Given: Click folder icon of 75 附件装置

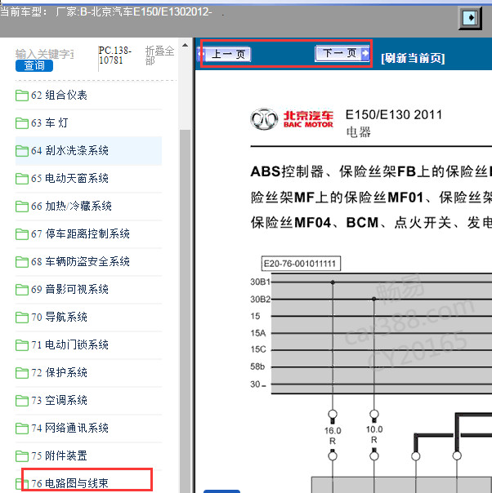Looking at the screenshot, I should 22,456.
